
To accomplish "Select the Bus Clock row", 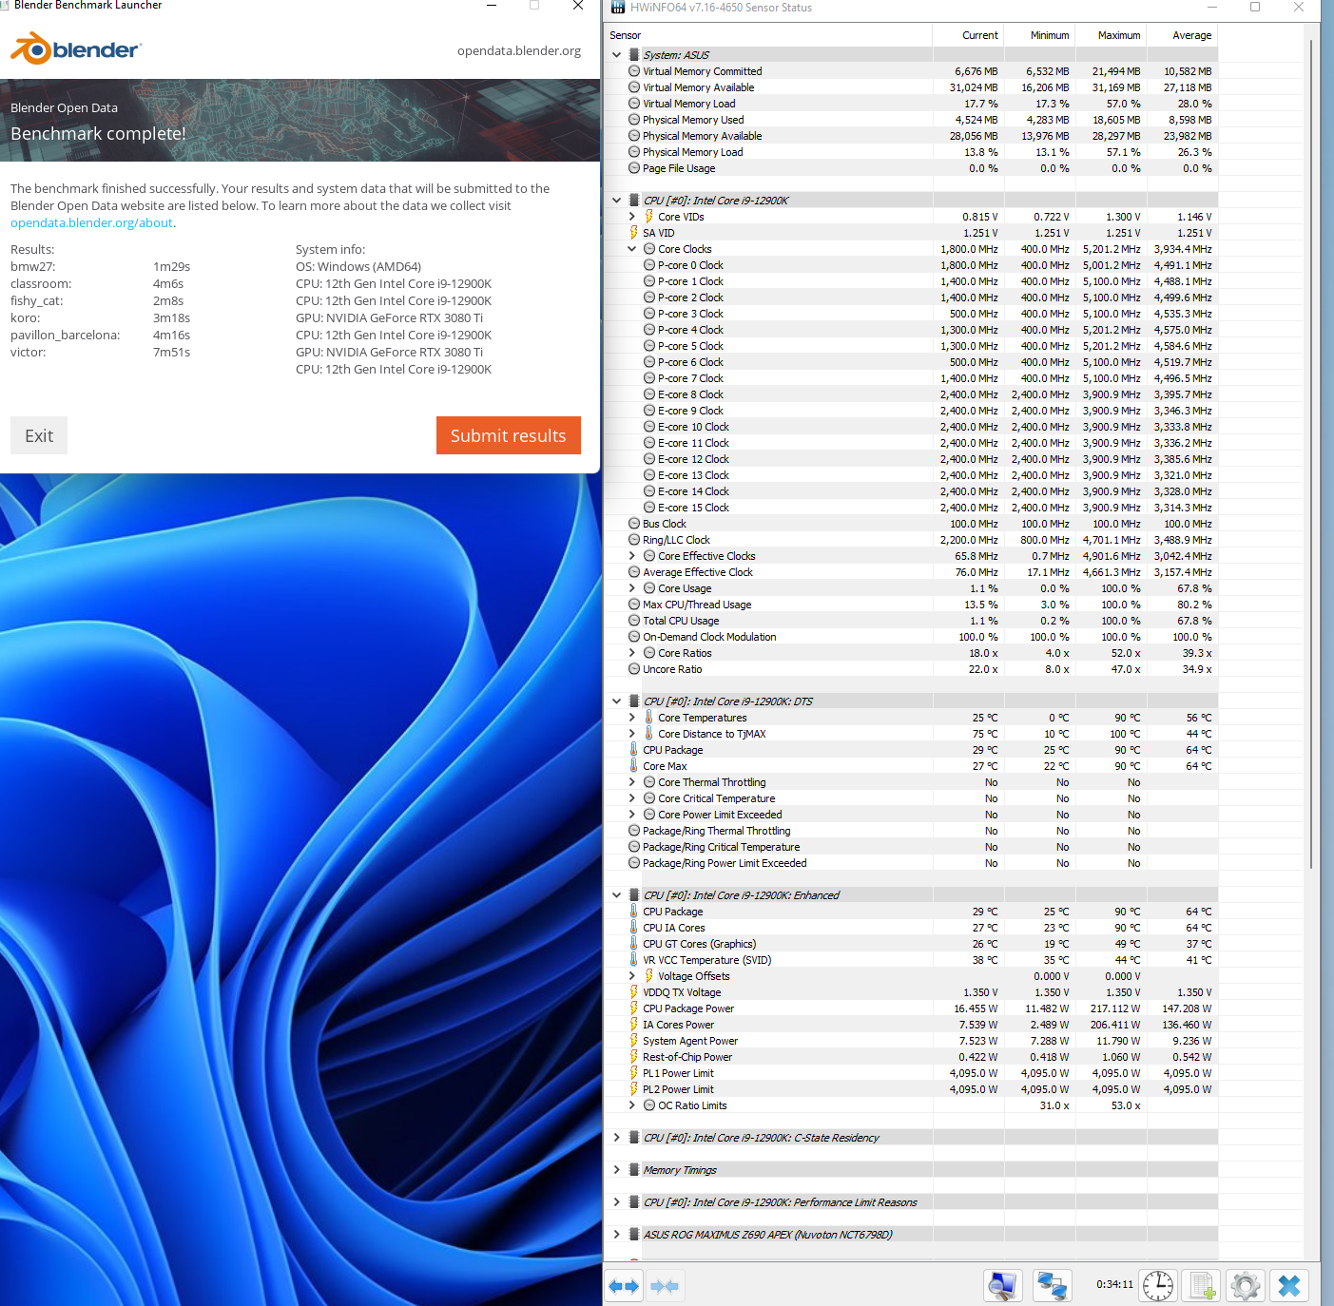I will click(911, 524).
